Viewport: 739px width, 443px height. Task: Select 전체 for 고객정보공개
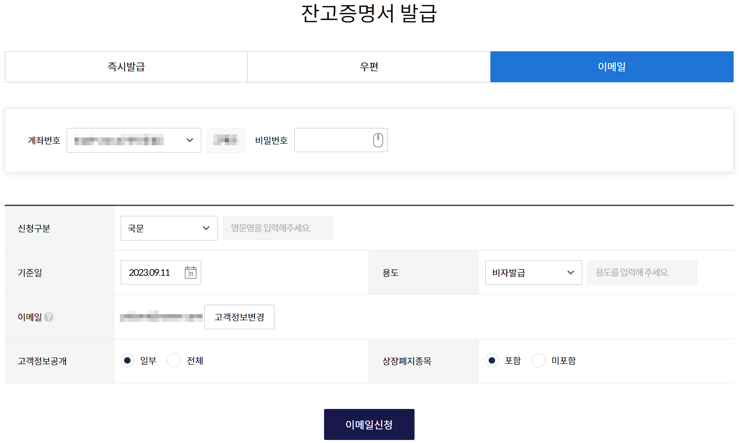(174, 360)
